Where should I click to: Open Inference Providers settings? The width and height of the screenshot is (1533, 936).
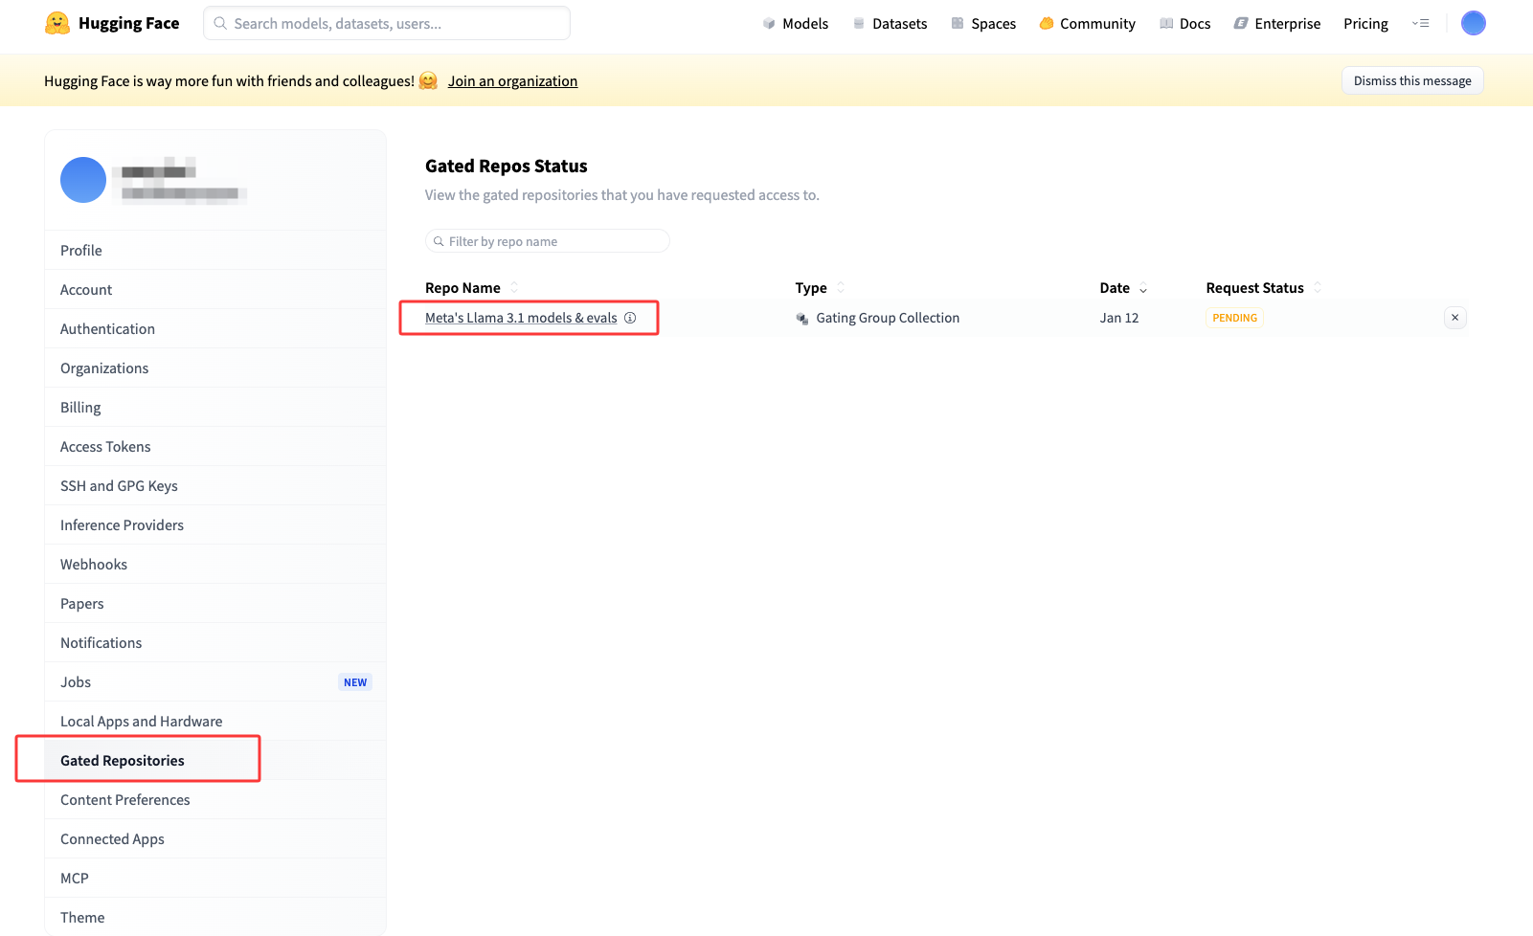[215, 524]
